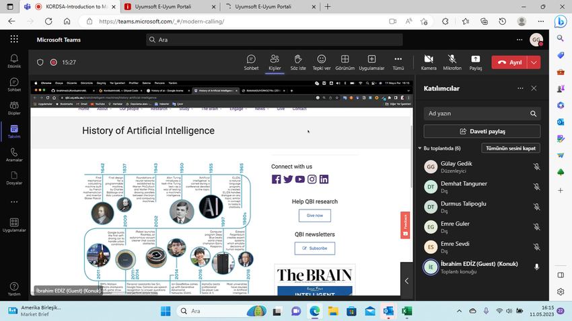The width and height of the screenshot is (572, 321).
Task: Toggle the Kamera on
Action: tap(429, 59)
